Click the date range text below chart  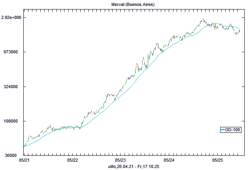point(135,167)
